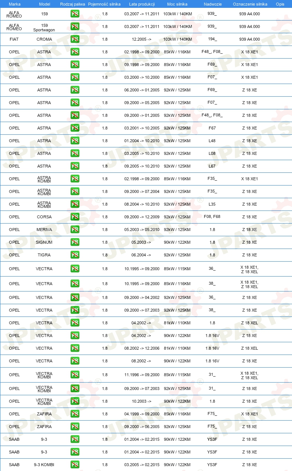This screenshot has height=471, width=292.
Task: Click the "09.2000 -> 12.2009" production years cell
Action: (x=142, y=217)
